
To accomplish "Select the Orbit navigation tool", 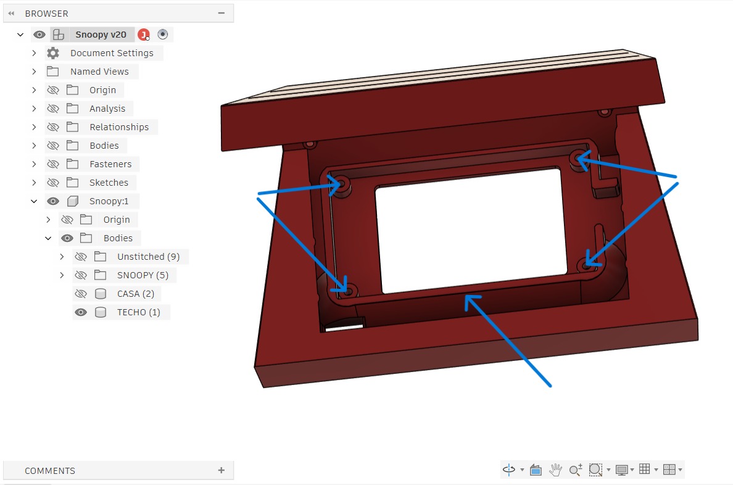I will pyautogui.click(x=508, y=469).
